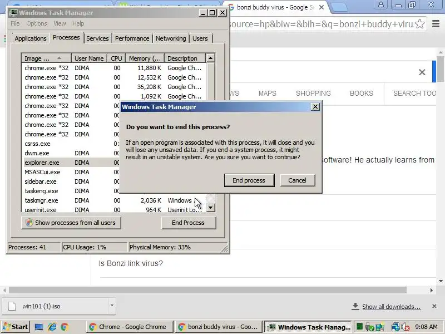This screenshot has width=445, height=334.
Task: Minimize the Windows Task Manager window
Action: (x=203, y=13)
